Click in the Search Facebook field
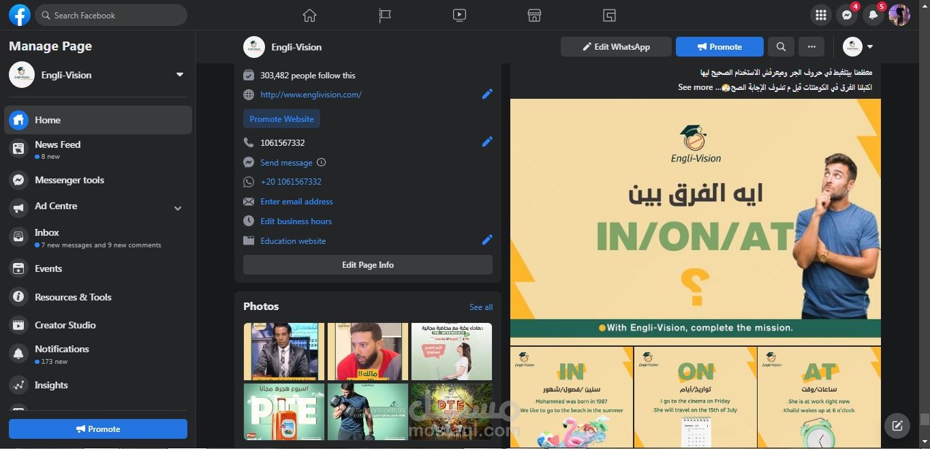The width and height of the screenshot is (930, 449). pyautogui.click(x=111, y=15)
